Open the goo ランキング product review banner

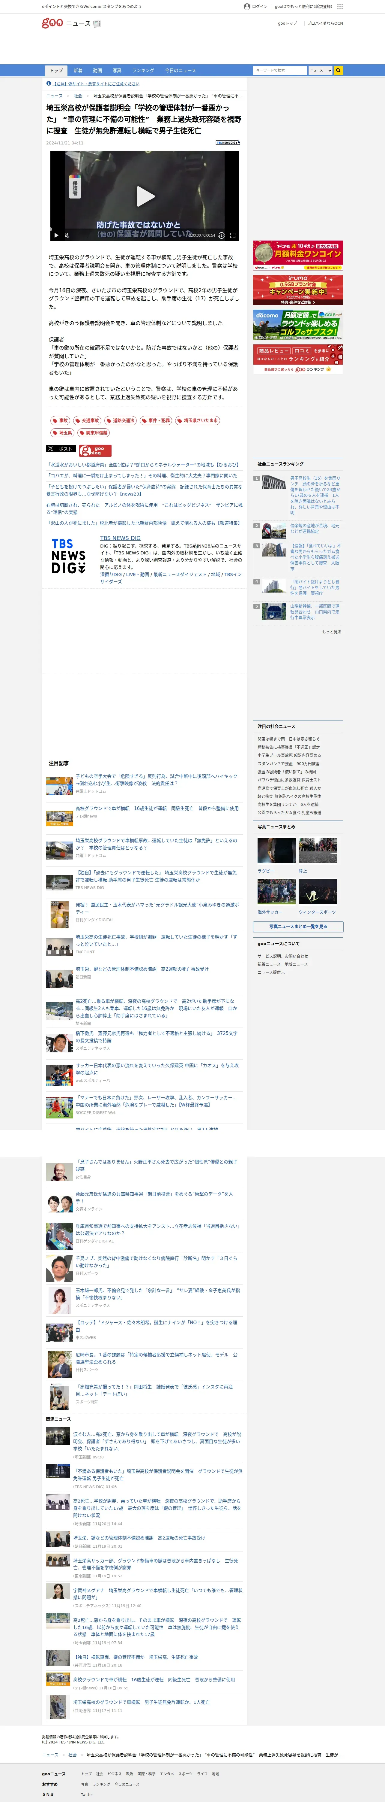[x=298, y=359]
